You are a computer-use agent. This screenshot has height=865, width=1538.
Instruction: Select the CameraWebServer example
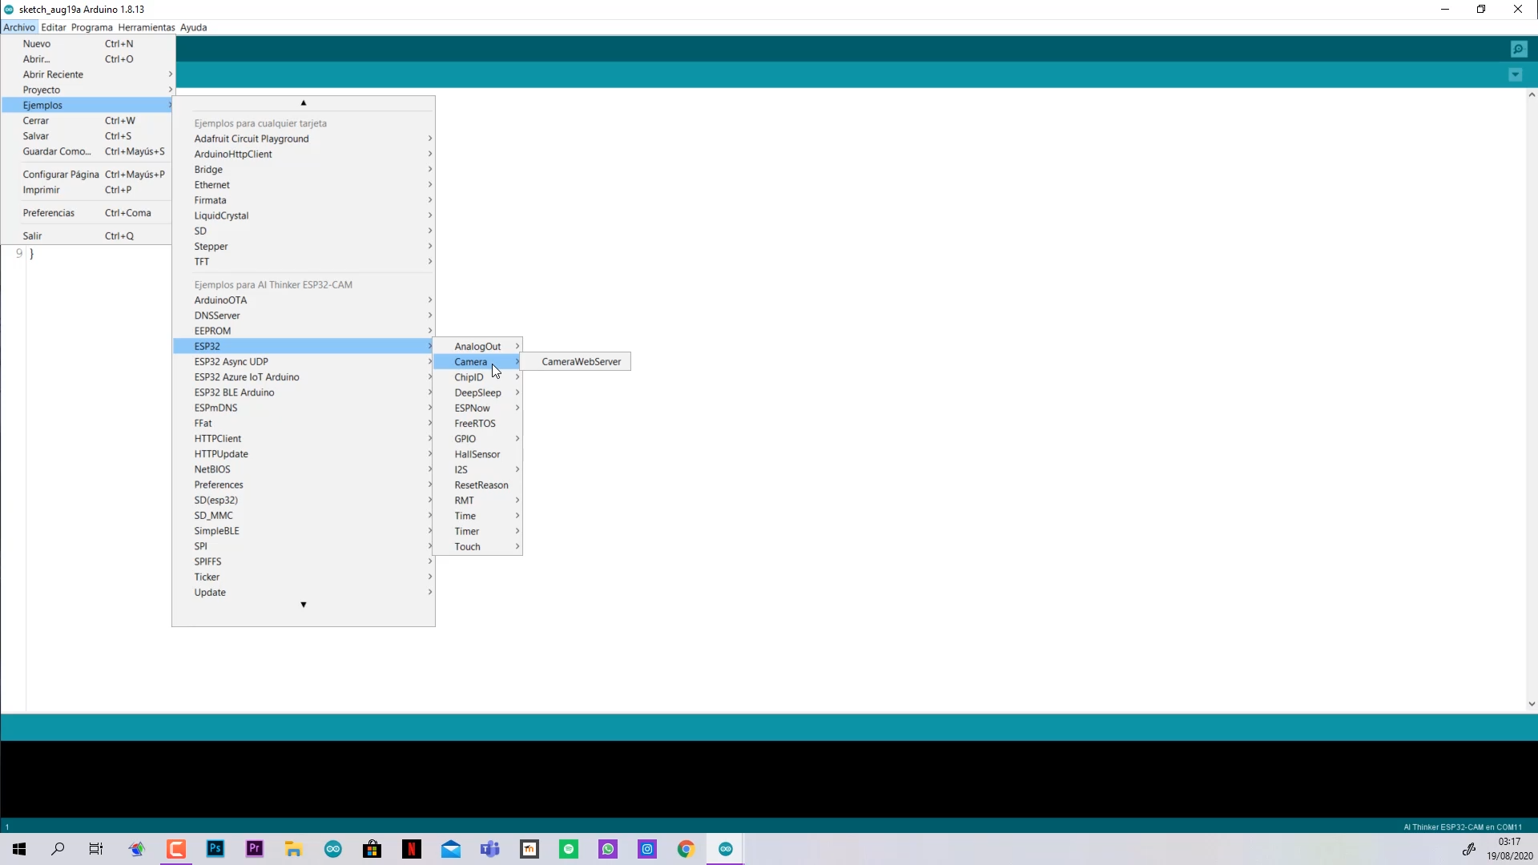pyautogui.click(x=581, y=362)
